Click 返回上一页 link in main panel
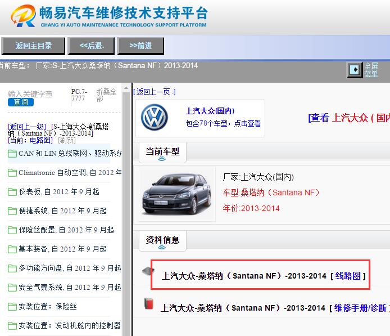Image resolution: width=390 pixels, height=336 pixels. point(154,92)
